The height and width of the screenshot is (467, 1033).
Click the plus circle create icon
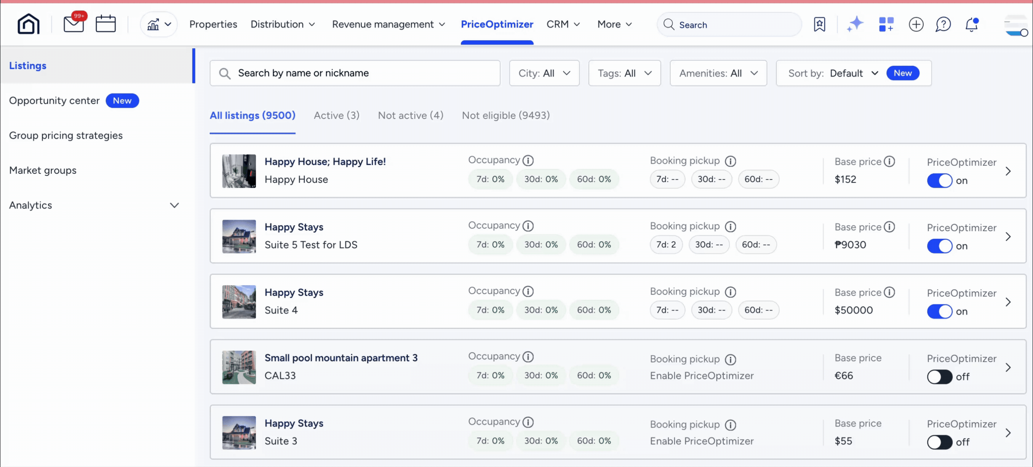click(916, 24)
